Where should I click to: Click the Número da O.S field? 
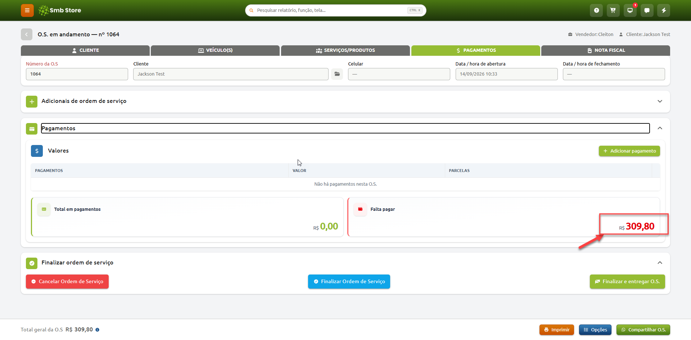77,74
